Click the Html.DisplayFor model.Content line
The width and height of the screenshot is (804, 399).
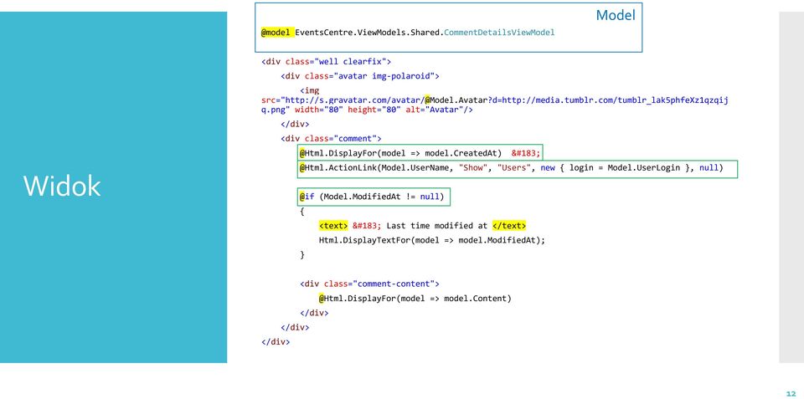pyautogui.click(x=415, y=298)
